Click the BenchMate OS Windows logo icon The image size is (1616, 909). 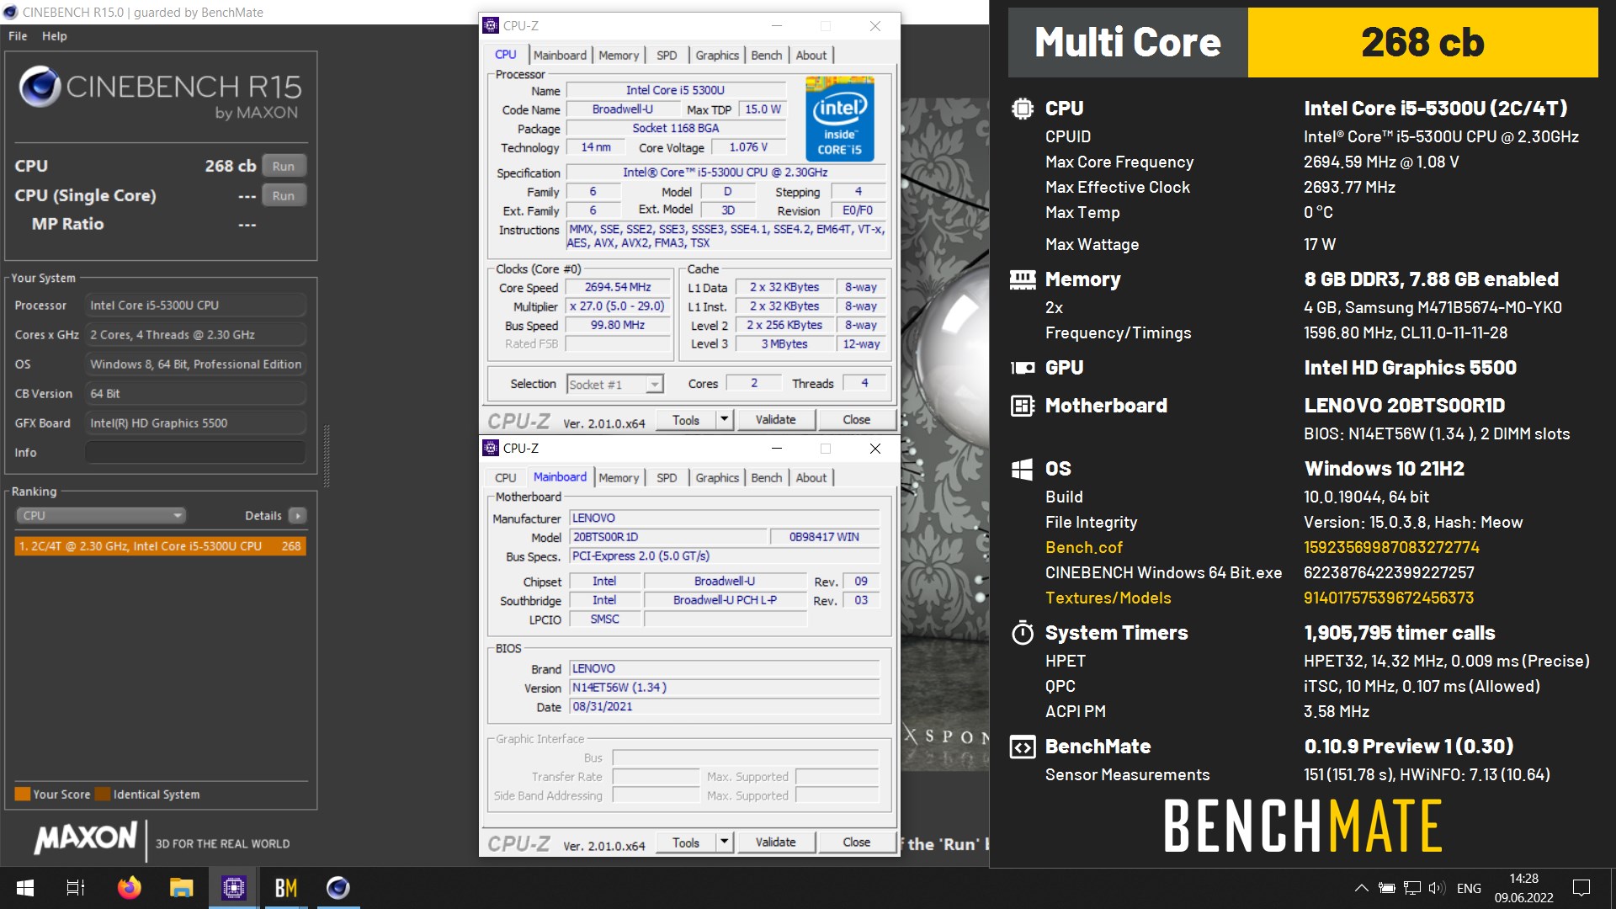1023,469
